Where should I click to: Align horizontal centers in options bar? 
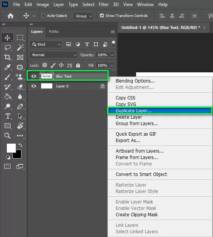point(172,16)
